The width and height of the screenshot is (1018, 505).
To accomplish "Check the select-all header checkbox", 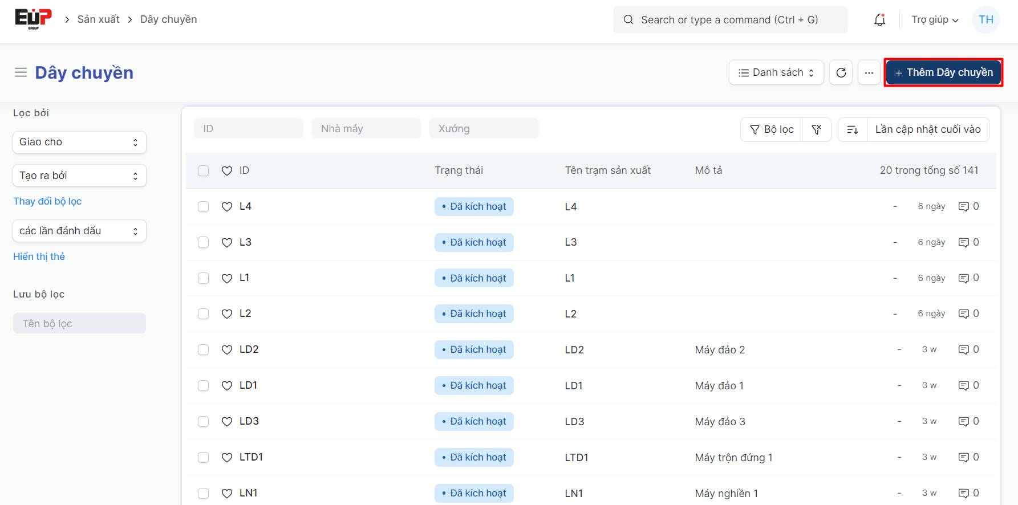I will pos(203,170).
